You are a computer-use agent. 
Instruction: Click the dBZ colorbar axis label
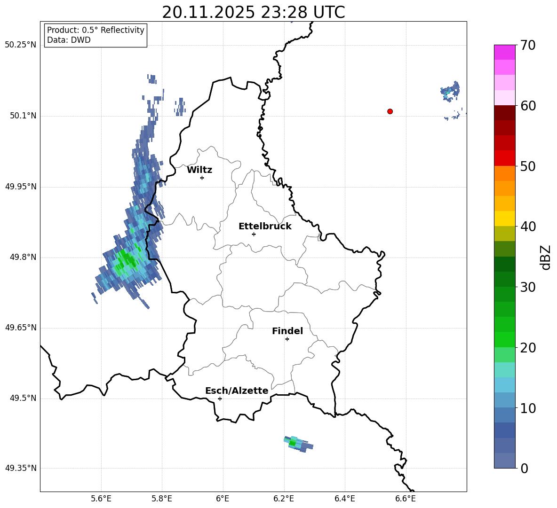click(x=546, y=257)
